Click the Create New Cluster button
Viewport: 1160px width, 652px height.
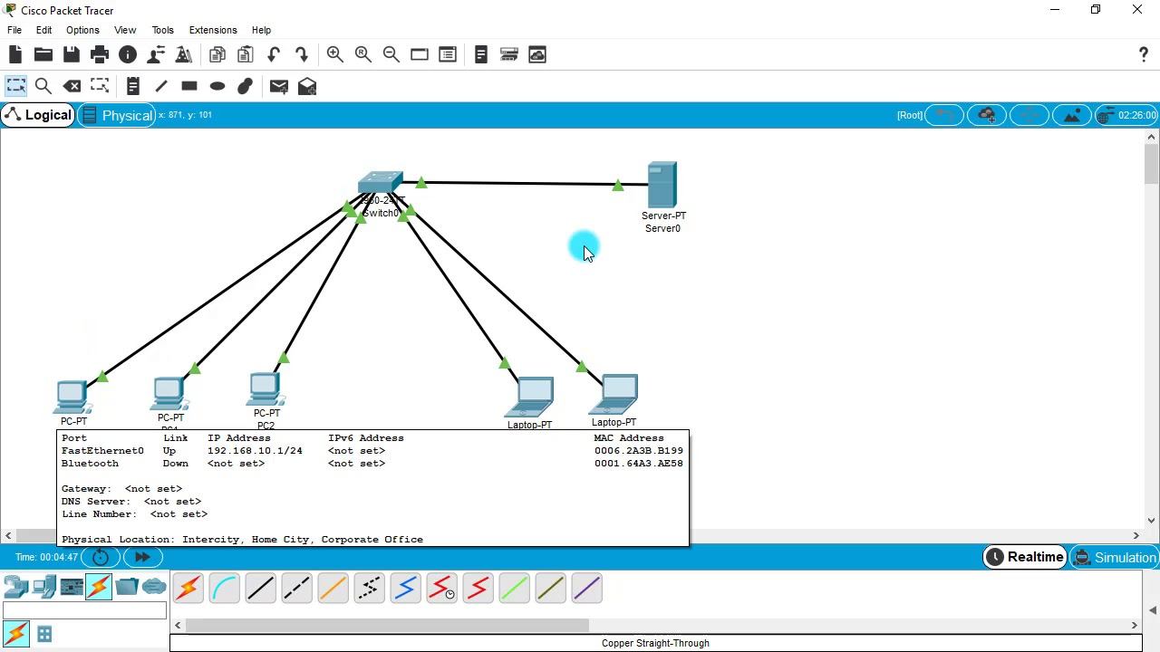coord(987,115)
